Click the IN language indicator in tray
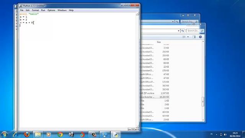The image size is (245, 138). [211, 134]
